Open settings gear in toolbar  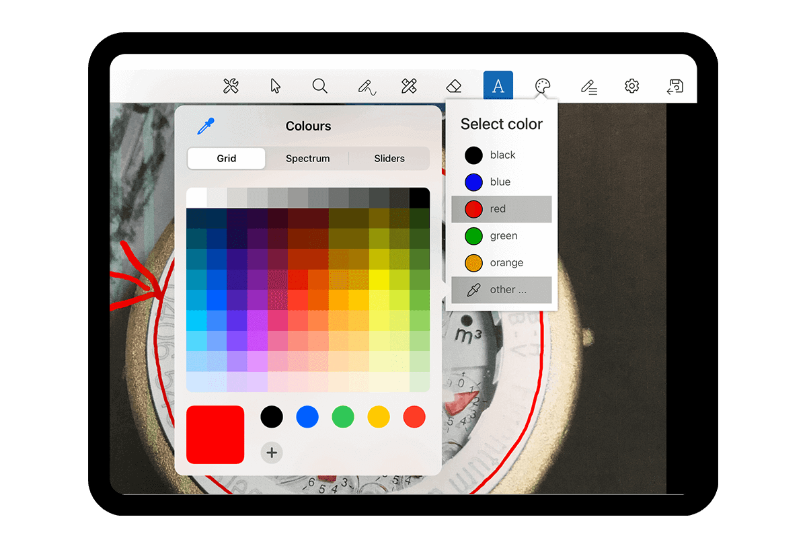point(631,86)
